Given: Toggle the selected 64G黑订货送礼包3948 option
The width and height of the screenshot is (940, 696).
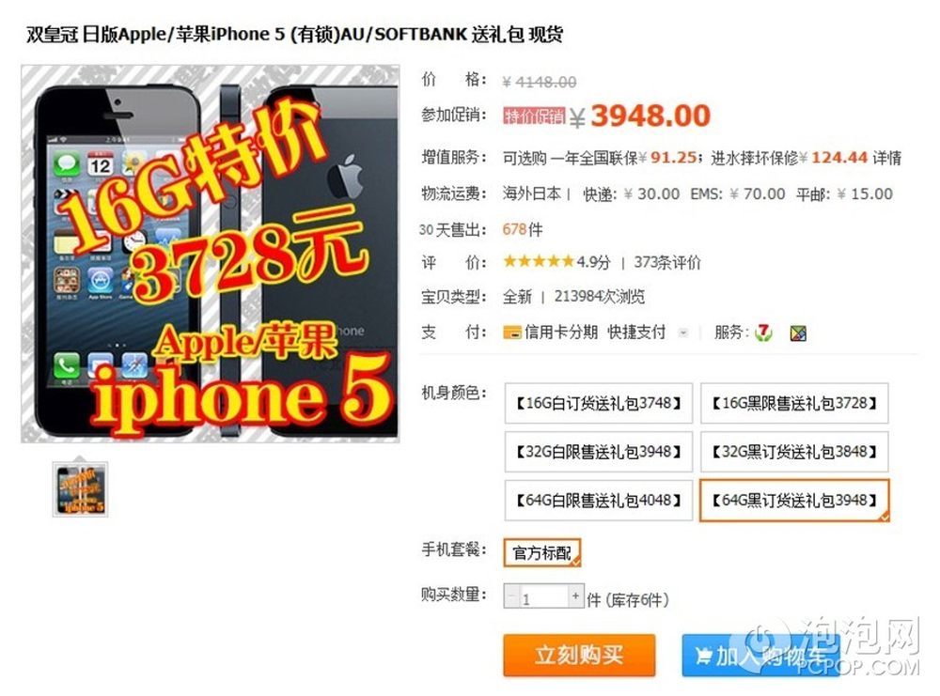Looking at the screenshot, I should point(794,500).
